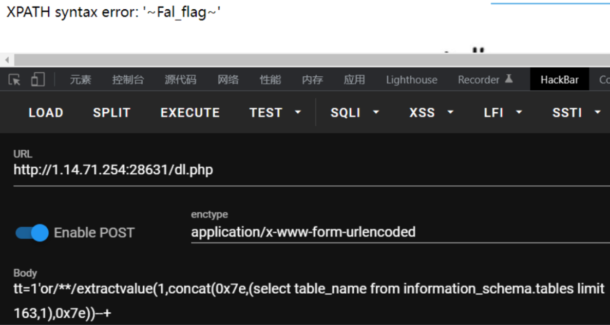Open the TEST menu button
This screenshot has width=610, height=325.
(265, 113)
